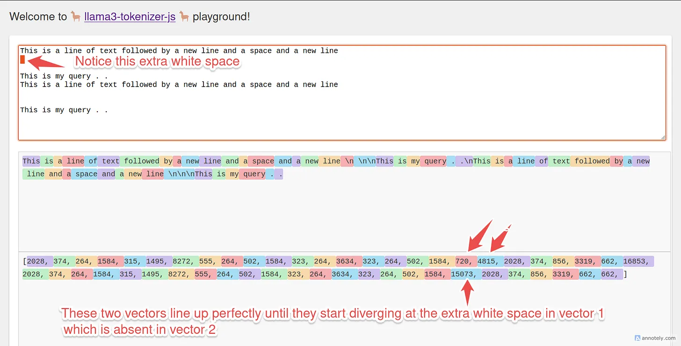Place cursor in first 'This is my query' line of textarea
The image size is (681, 346).
[64, 76]
